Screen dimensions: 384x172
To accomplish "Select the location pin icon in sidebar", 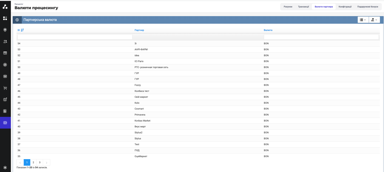I will (x=5, y=30).
